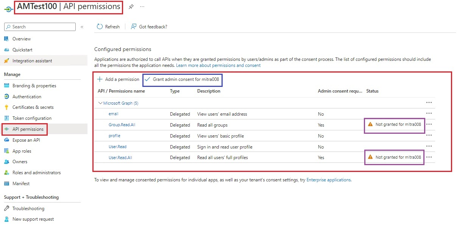Open the more options ellipsis beside the title

[142, 7]
